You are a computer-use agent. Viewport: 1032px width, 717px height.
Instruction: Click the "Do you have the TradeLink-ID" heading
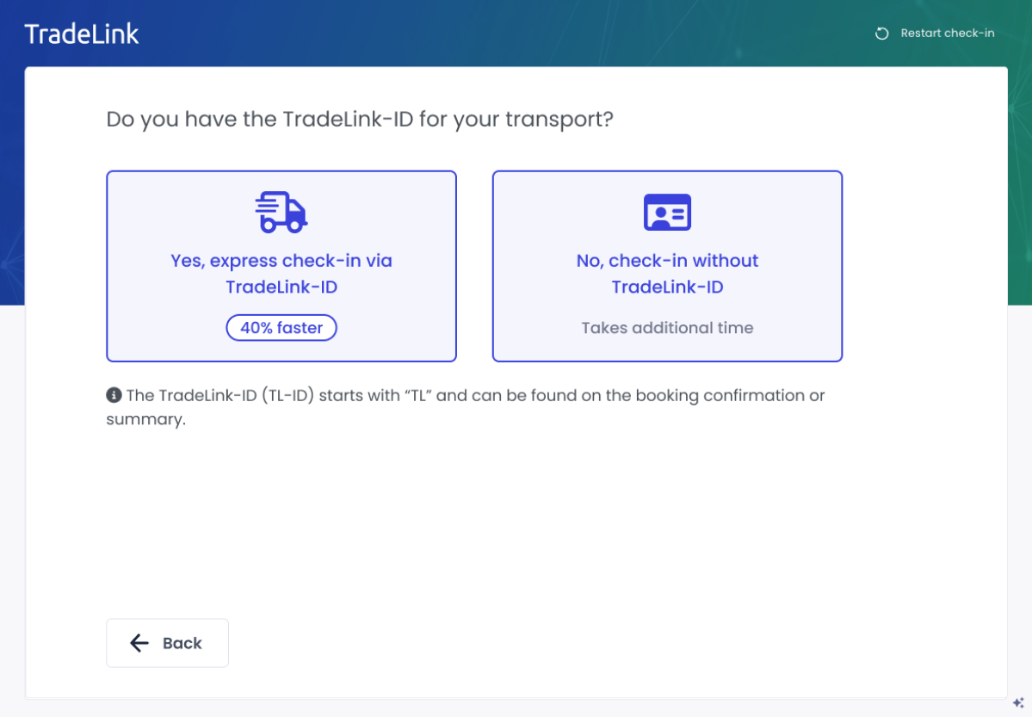click(360, 119)
